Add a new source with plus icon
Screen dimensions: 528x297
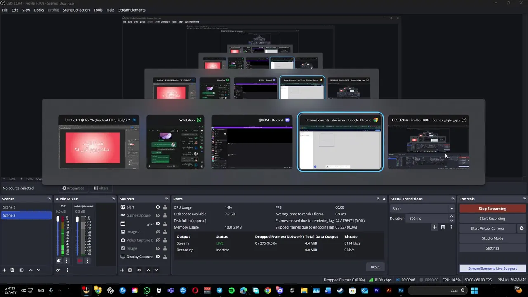(x=122, y=270)
